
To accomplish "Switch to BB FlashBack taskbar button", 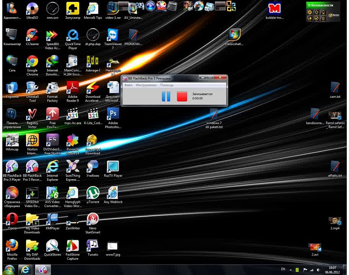I will (43, 270).
